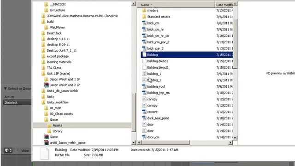Select the Desktop Junk 7_1_11 folder
Image resolution: width=295 pixels, height=166 pixels.
coord(62,50)
